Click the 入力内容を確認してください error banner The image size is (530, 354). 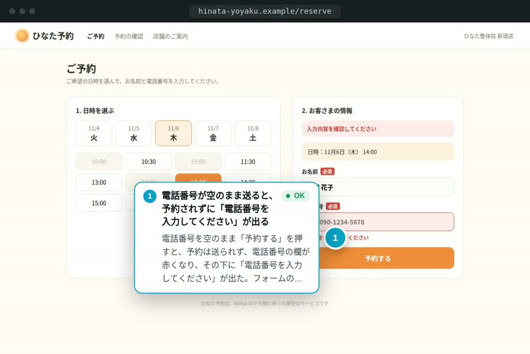coord(378,129)
